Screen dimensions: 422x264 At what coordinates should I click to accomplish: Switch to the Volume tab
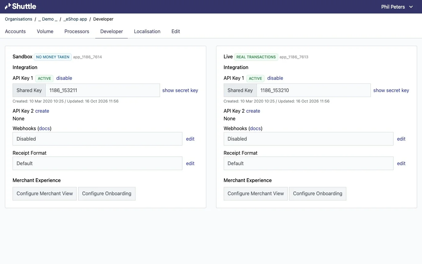click(45, 31)
